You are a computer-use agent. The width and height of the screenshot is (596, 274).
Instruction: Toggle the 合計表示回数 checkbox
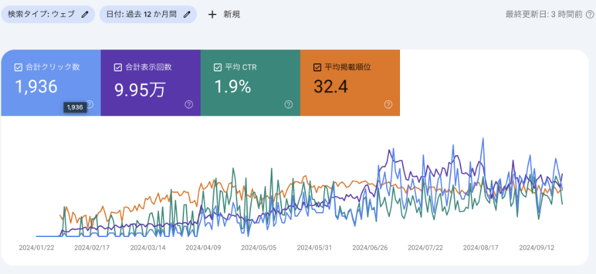(x=118, y=67)
